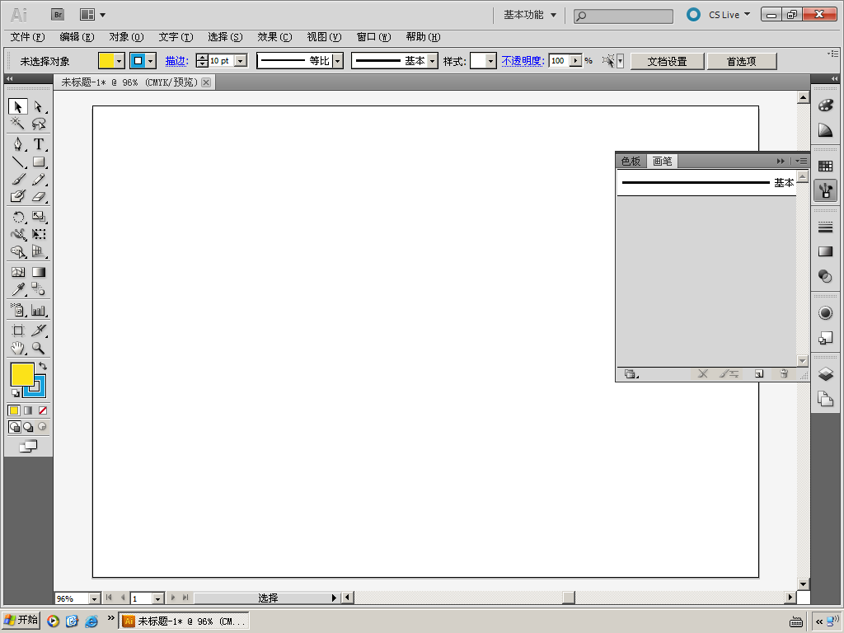The height and width of the screenshot is (633, 844).
Task: Open the 窗口 menu
Action: [x=373, y=37]
